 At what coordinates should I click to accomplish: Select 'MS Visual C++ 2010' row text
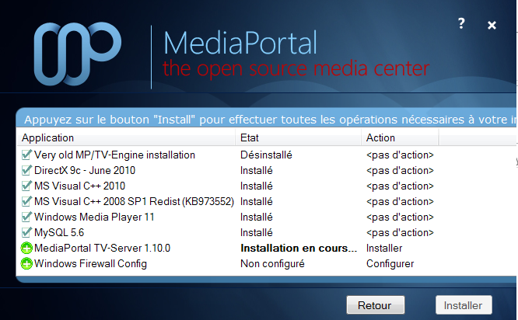pos(79,186)
